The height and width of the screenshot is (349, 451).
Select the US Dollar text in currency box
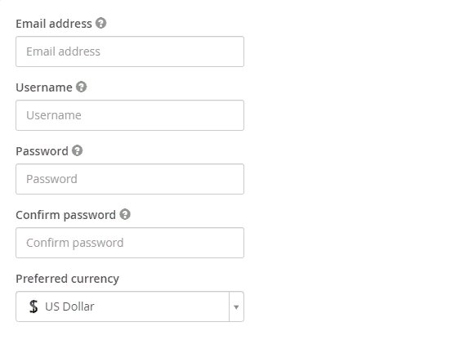coord(69,306)
